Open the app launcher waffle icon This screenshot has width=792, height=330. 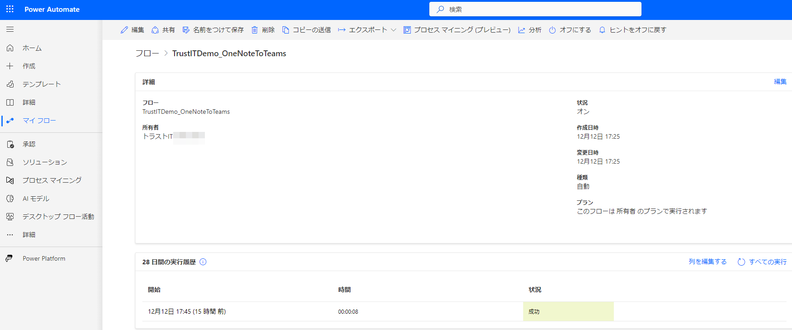(x=10, y=9)
